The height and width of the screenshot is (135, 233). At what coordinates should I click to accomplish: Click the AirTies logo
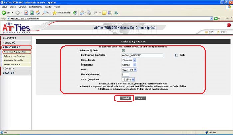tap(16, 28)
